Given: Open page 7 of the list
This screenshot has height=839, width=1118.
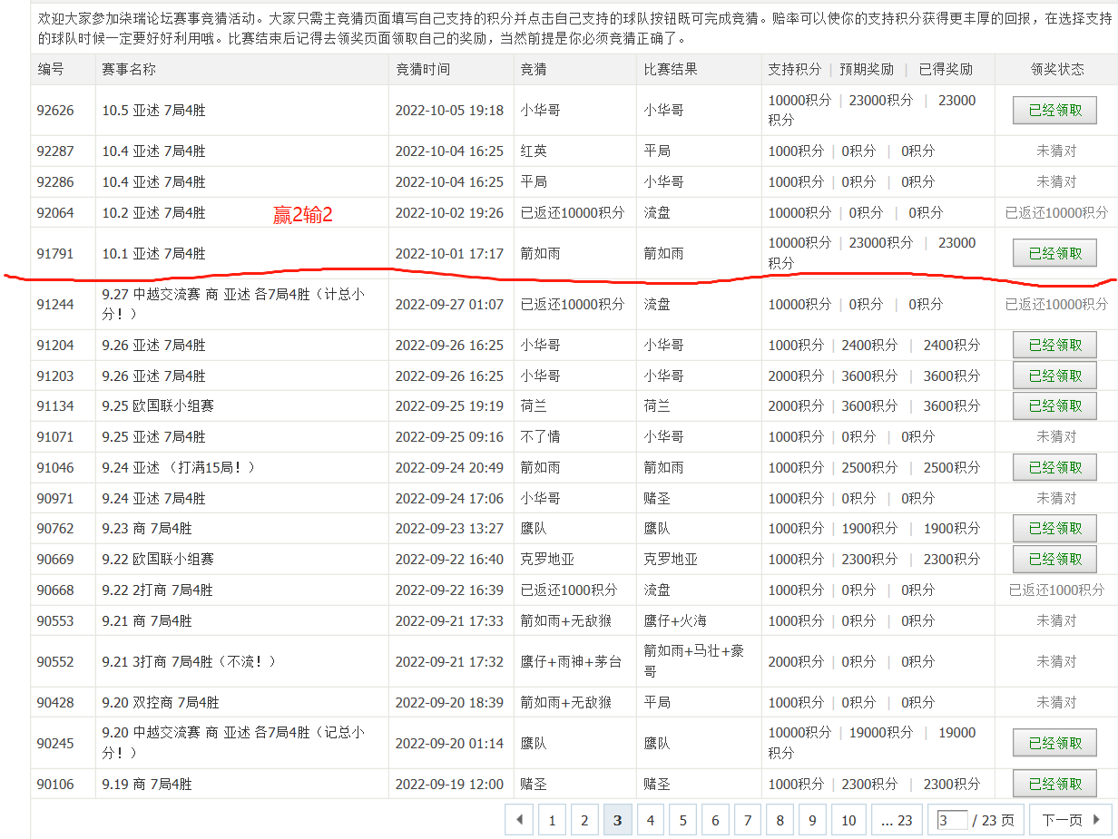Looking at the screenshot, I should pyautogui.click(x=747, y=820).
